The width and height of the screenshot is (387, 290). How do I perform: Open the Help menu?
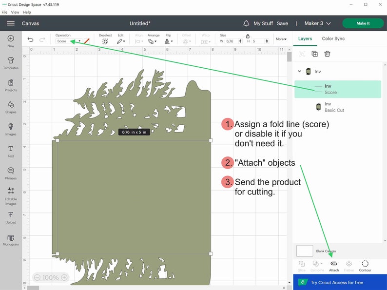point(27,12)
